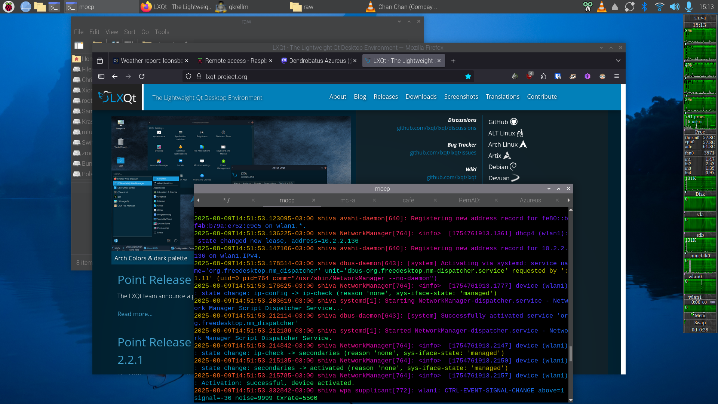This screenshot has height=404, width=718.
Task: Reload the lxqt-project.org page
Action: tap(142, 76)
